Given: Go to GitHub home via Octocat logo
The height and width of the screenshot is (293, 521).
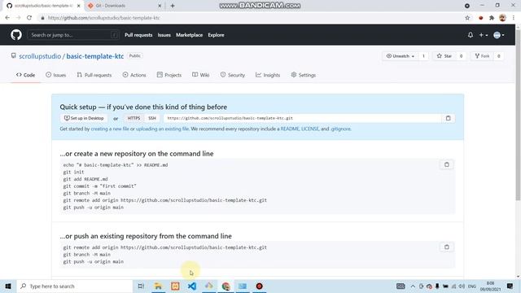Looking at the screenshot, I should (16, 34).
